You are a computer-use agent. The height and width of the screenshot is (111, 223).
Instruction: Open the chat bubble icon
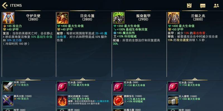point(203,6)
